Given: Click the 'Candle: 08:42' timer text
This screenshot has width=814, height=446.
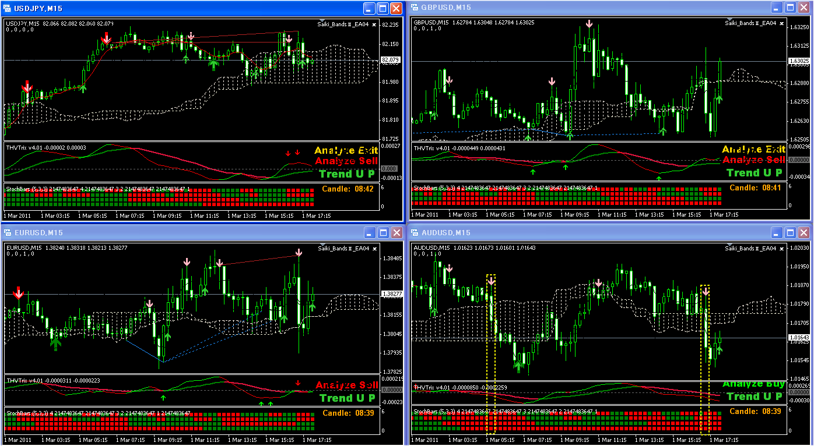Looking at the screenshot, I should (x=348, y=189).
